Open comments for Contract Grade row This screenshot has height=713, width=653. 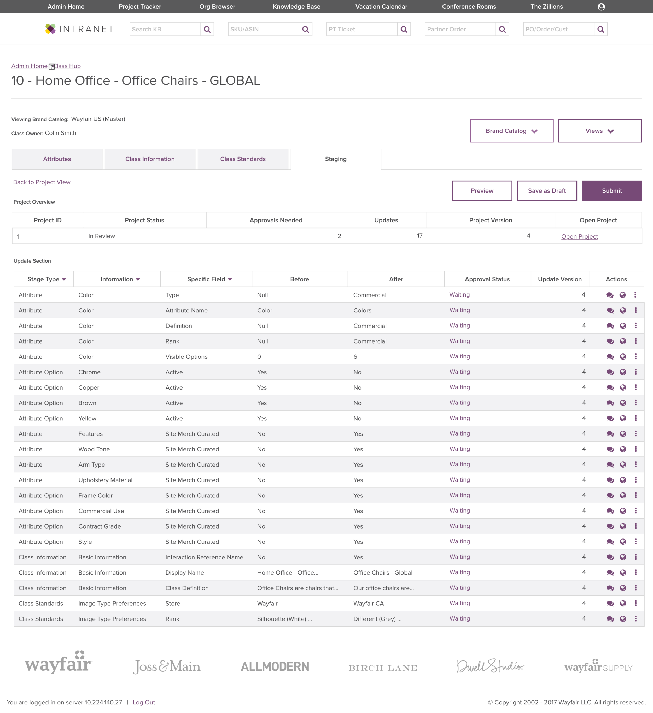[610, 527]
